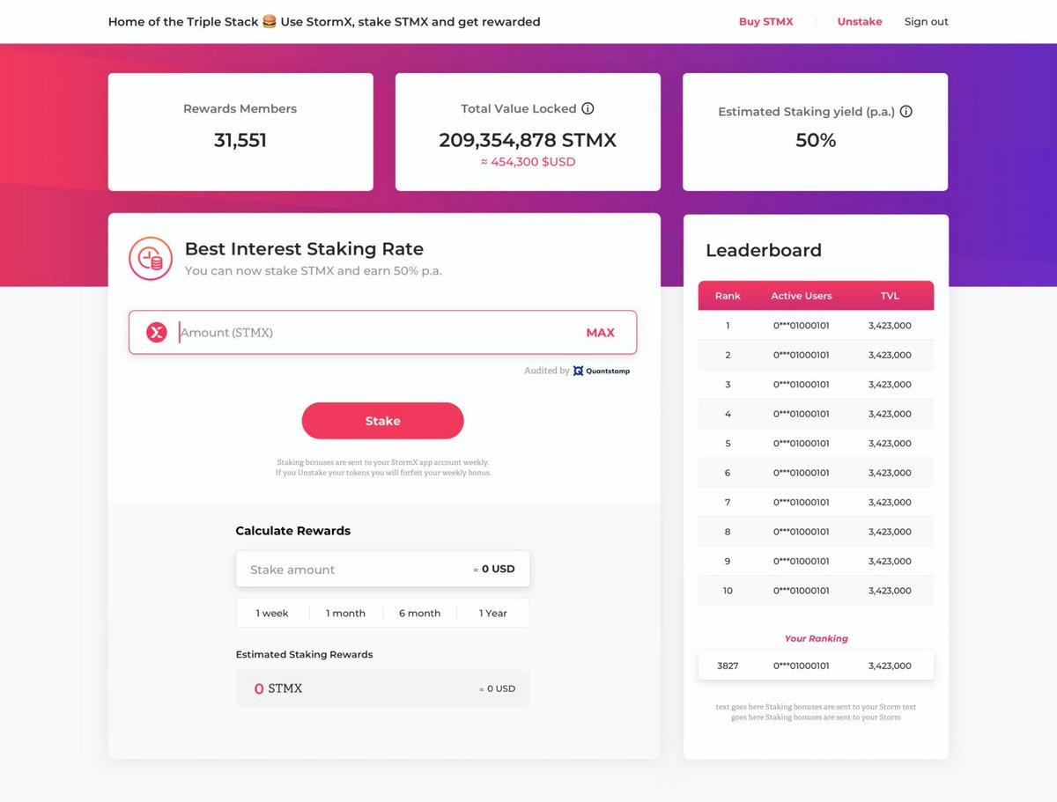This screenshot has width=1057, height=802.
Task: Click the burger emoji in header
Action: [x=270, y=21]
